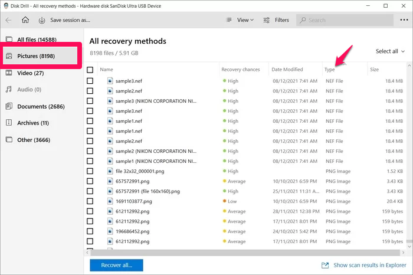Click the Search input field

(x=345, y=20)
